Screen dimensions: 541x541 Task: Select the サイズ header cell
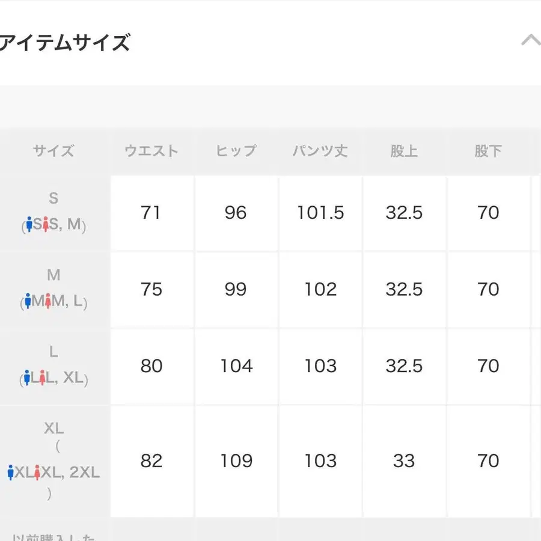point(53,151)
